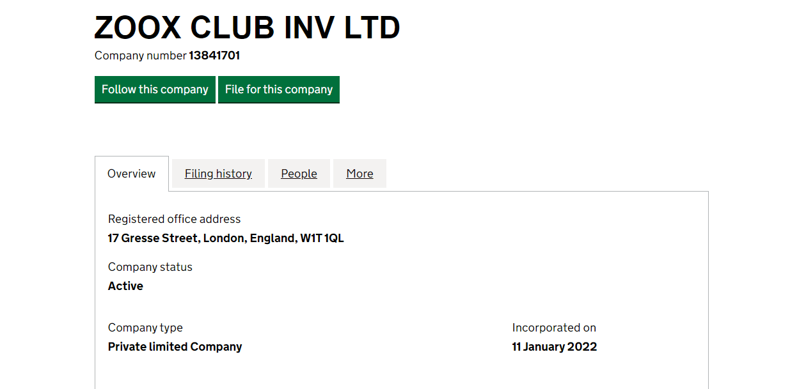
Task: Open the More tab
Action: coord(360,174)
